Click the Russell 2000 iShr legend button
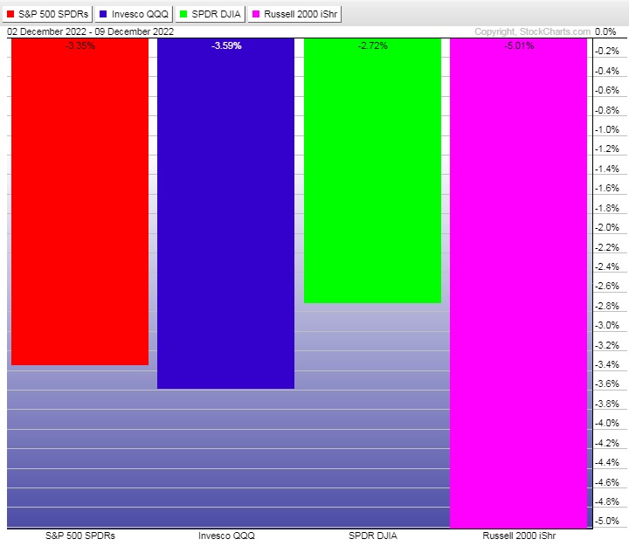This screenshot has height=553, width=629. (295, 14)
